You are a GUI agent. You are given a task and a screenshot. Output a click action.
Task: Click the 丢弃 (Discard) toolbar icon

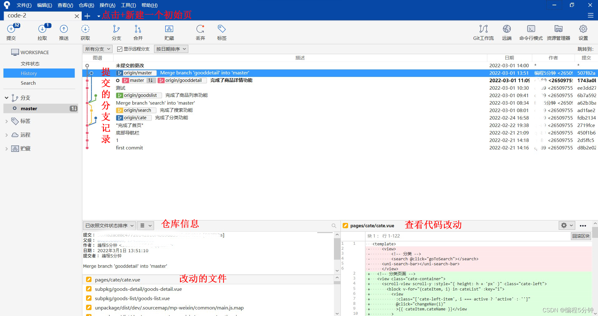[x=200, y=32]
